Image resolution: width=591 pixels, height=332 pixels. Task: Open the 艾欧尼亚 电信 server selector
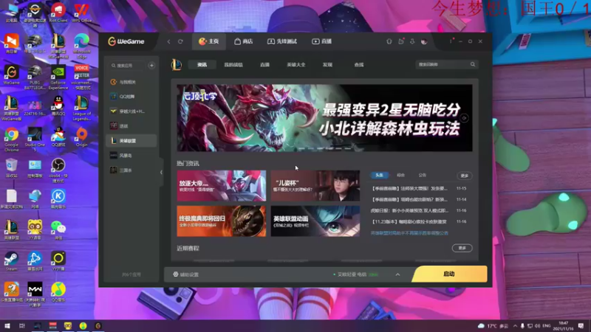(355, 274)
